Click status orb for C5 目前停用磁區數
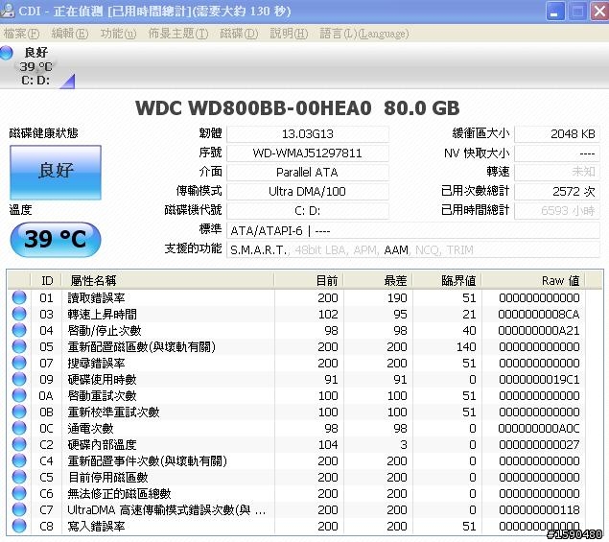609x542 pixels. click(x=19, y=477)
